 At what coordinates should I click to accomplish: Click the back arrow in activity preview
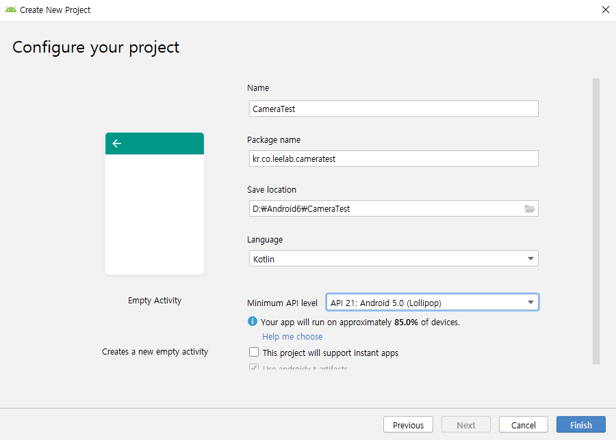tap(117, 143)
